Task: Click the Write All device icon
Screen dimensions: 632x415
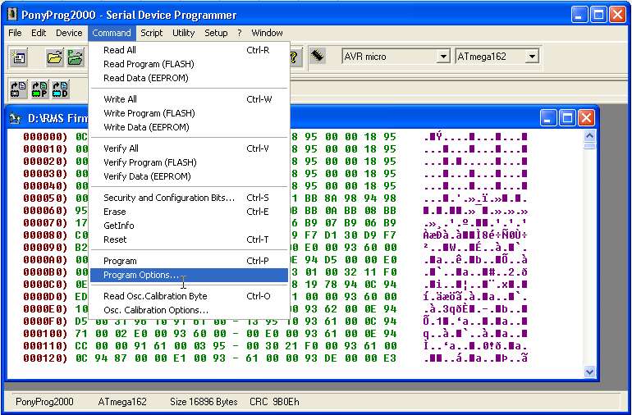Action: point(18,89)
